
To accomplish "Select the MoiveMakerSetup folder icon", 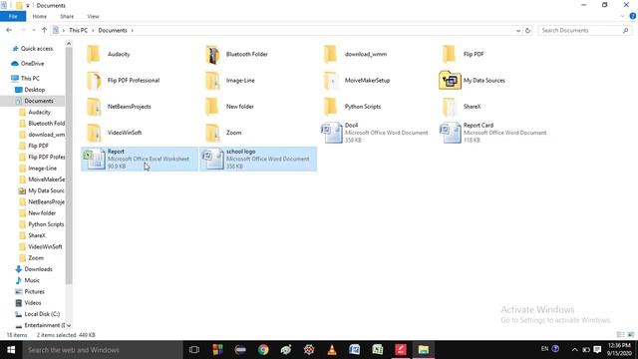I will (x=331, y=80).
